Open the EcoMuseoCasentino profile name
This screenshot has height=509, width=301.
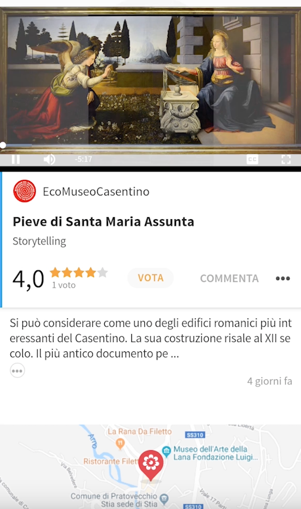click(x=96, y=191)
